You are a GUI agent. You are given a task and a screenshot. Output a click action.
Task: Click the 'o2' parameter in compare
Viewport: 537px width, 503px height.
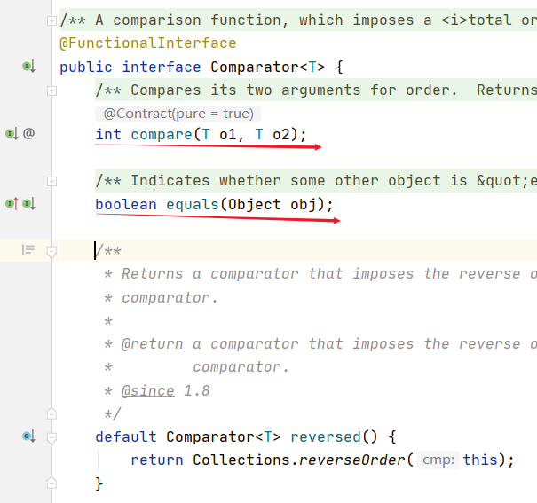281,135
